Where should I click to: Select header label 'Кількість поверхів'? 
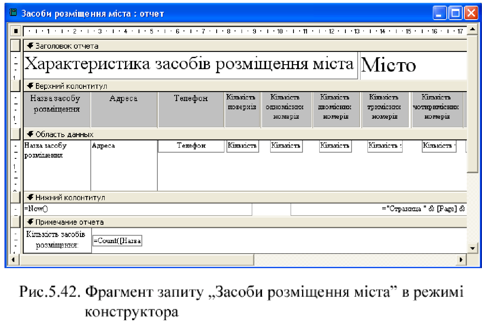(x=242, y=110)
